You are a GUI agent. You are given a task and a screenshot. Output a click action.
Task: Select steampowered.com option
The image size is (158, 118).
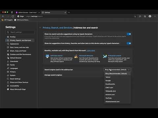[x=118, y=102]
